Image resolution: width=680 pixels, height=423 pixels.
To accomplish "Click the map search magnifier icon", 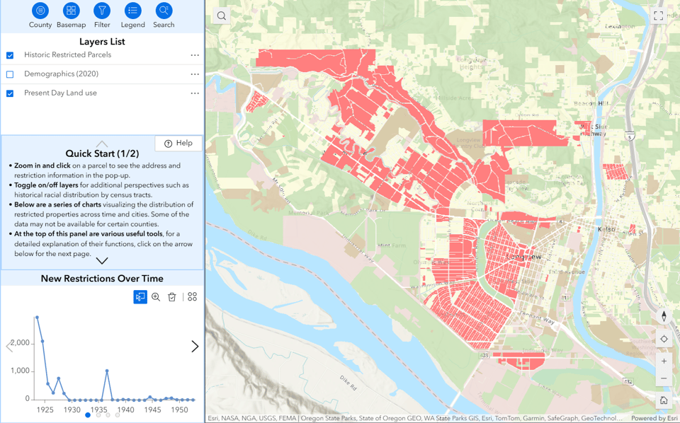I will 222,16.
